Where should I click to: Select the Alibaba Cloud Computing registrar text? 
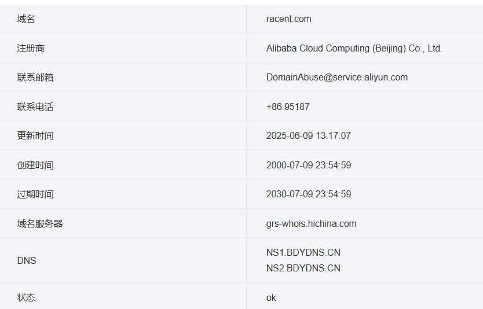pos(354,49)
